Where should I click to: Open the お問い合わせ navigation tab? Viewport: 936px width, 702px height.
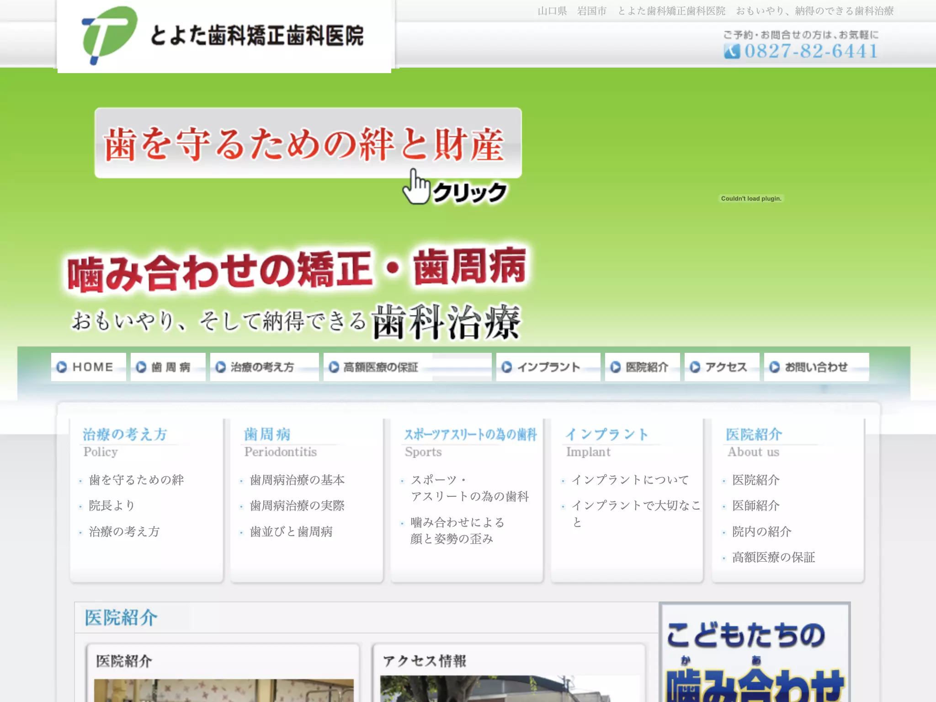coord(817,367)
